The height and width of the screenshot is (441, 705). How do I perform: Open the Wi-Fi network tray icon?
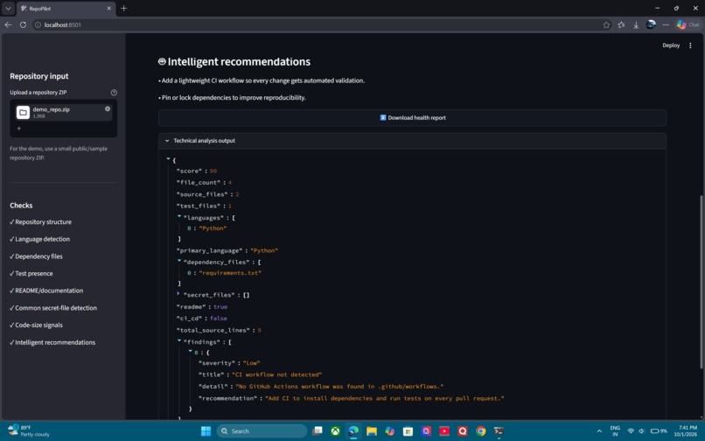point(631,431)
